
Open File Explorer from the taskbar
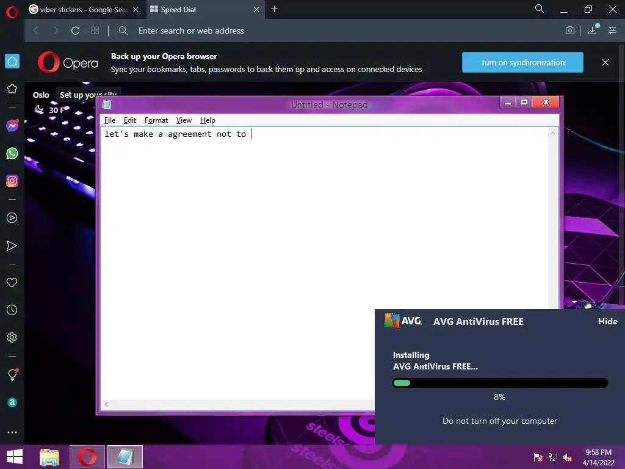(x=49, y=457)
